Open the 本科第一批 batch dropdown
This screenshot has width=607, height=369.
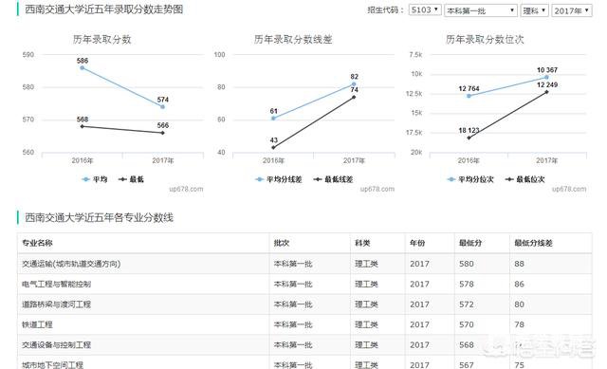[481, 10]
